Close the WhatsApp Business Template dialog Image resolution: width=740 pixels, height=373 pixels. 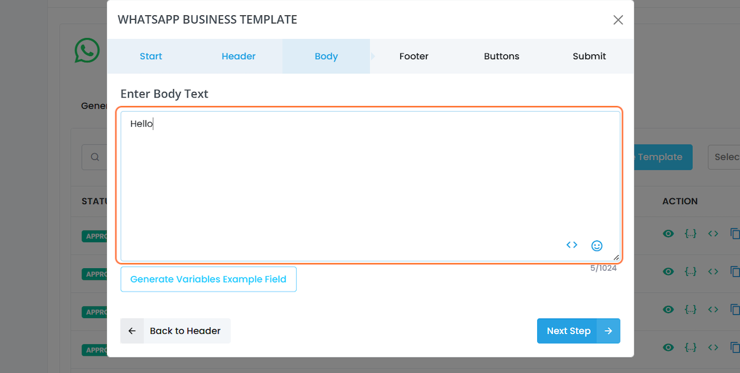point(618,20)
